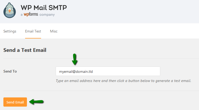Select the Email Test tab
The width and height of the screenshot is (199, 110).
(x=33, y=31)
